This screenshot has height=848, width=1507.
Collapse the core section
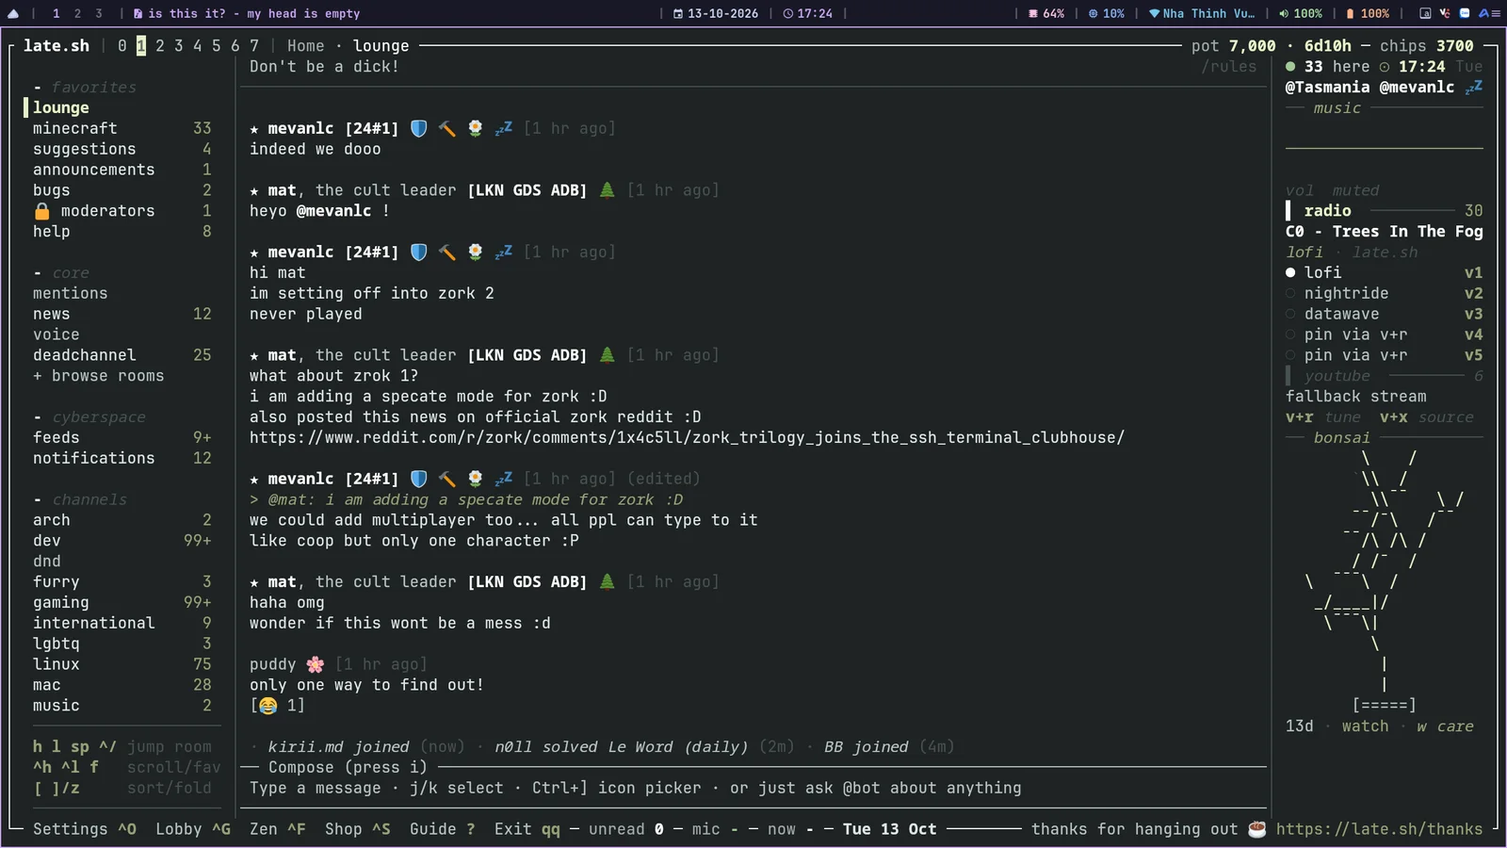[61, 272]
